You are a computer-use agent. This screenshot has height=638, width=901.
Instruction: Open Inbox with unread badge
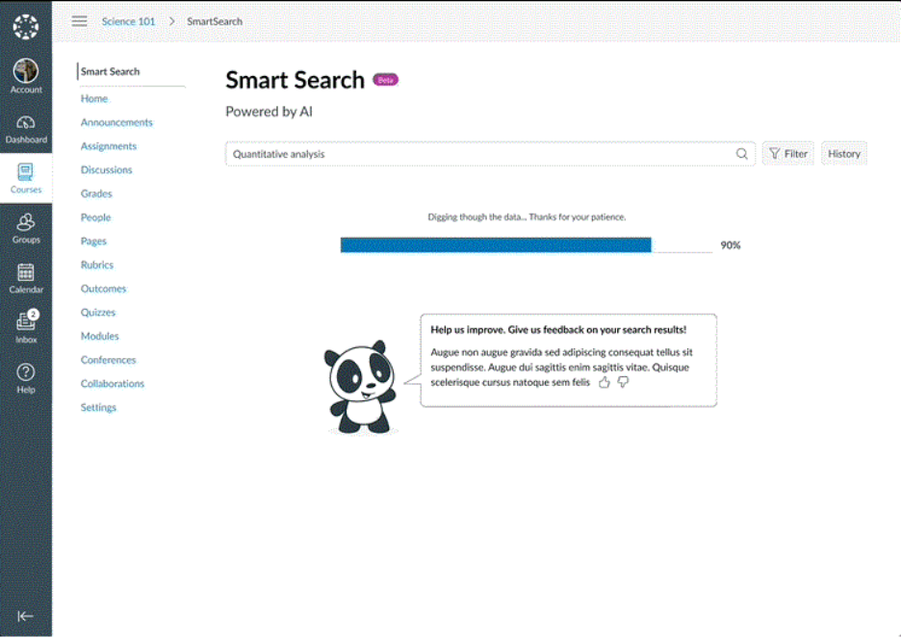click(x=26, y=327)
